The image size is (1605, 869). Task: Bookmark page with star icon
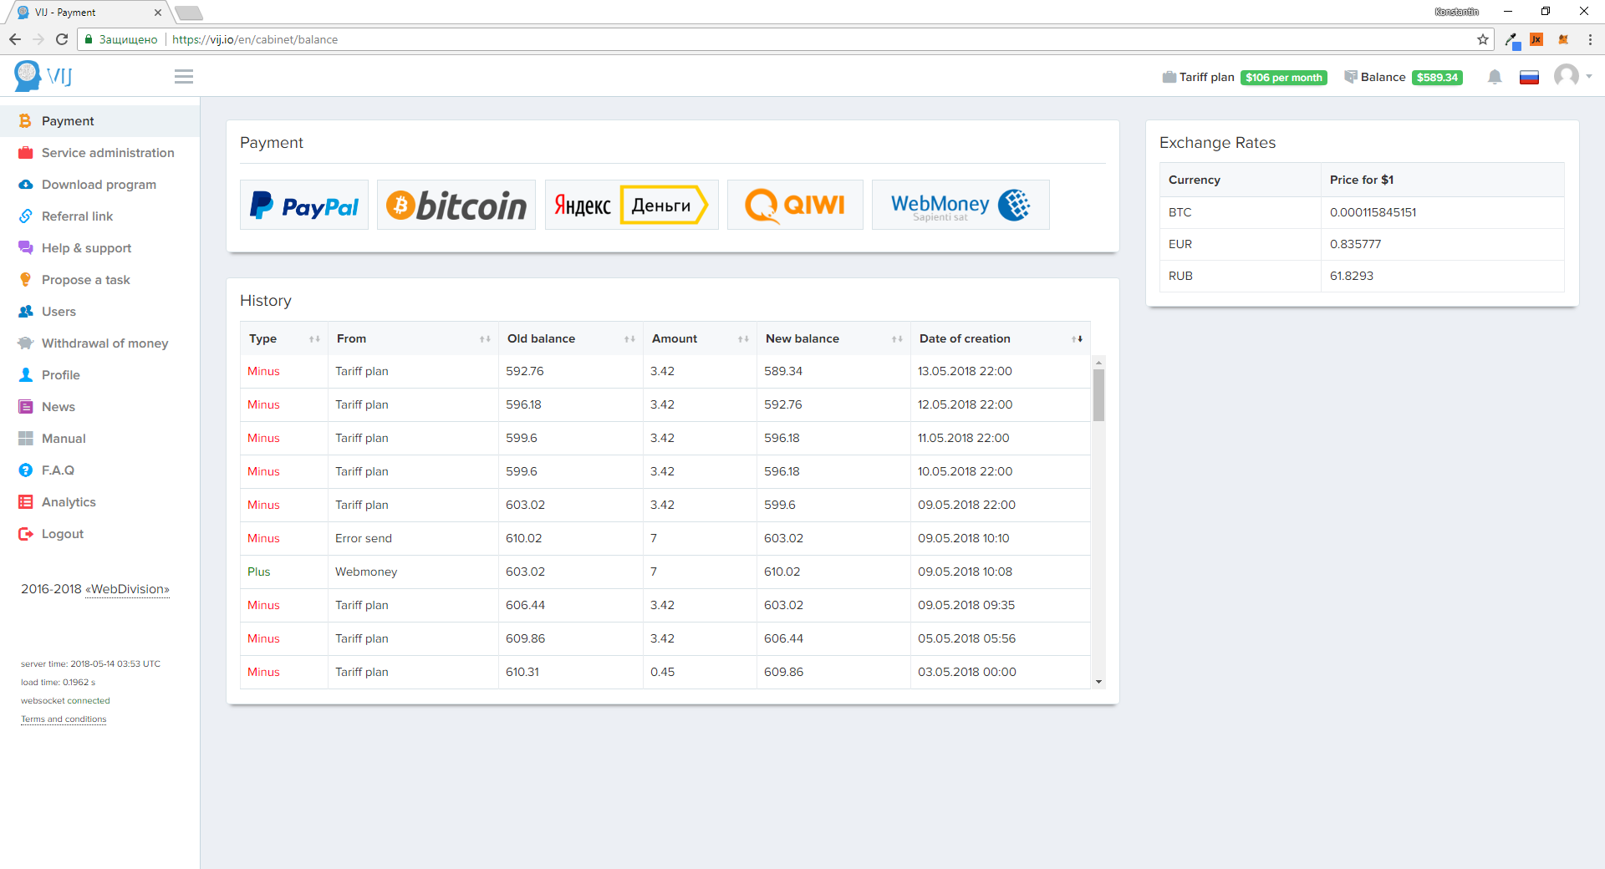pyautogui.click(x=1483, y=39)
